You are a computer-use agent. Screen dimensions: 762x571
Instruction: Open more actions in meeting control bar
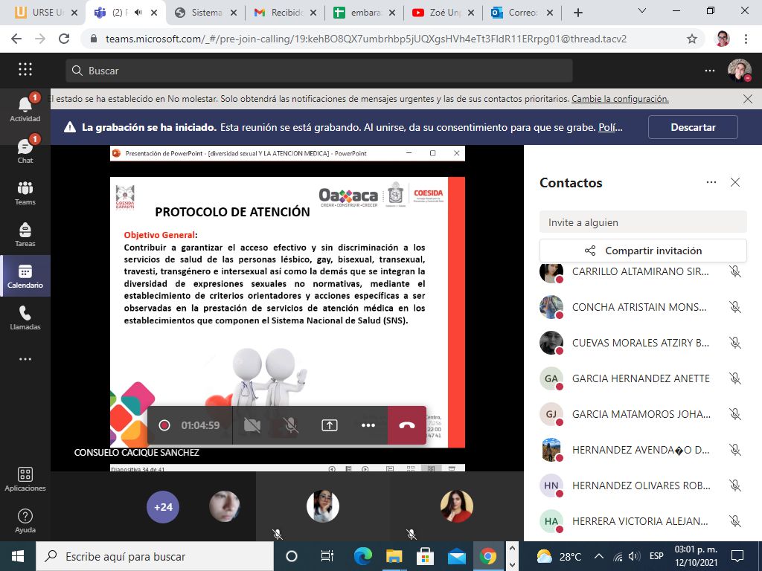pyautogui.click(x=368, y=425)
